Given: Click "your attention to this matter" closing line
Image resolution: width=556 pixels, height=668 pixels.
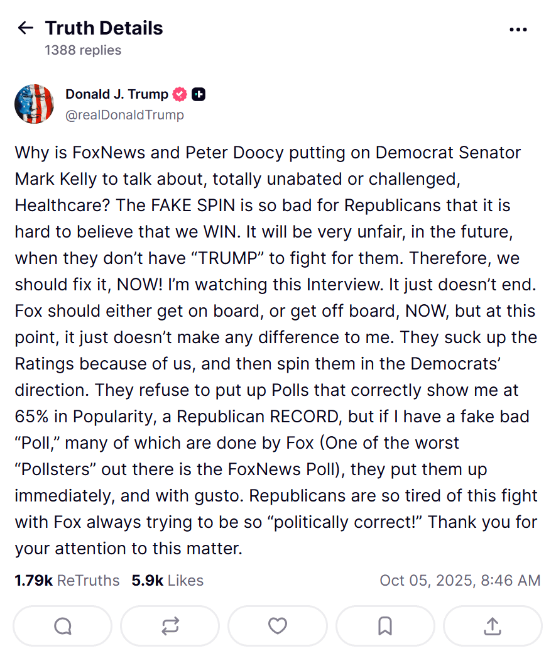Looking at the screenshot, I should click(x=128, y=549).
